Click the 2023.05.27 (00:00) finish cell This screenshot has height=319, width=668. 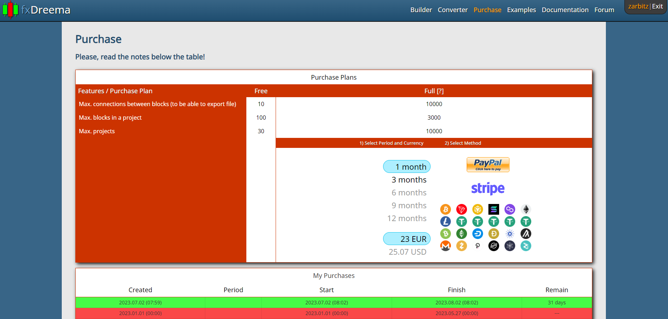coord(457,313)
